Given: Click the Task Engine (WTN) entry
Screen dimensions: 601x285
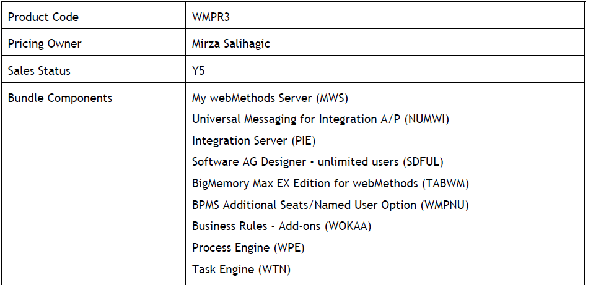Looking at the screenshot, I should [x=242, y=270].
